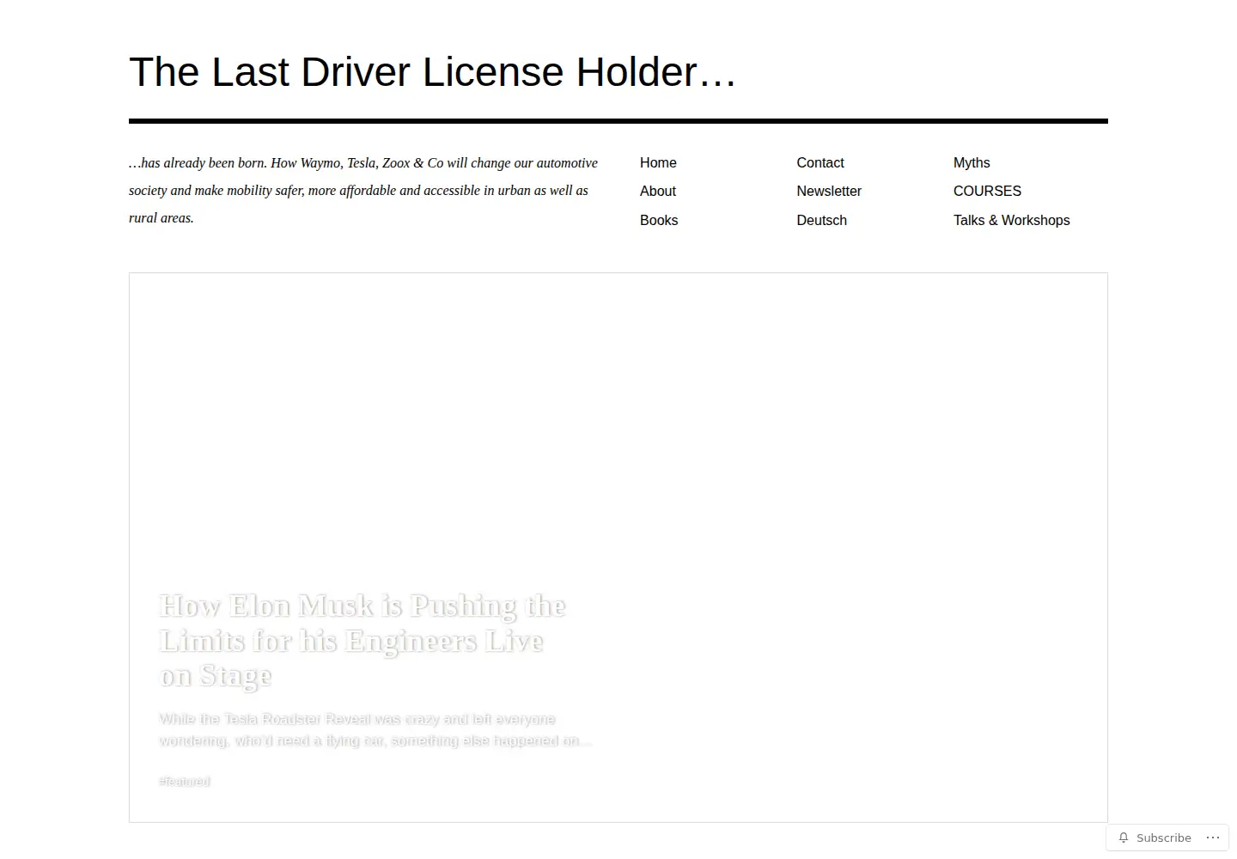1237x859 pixels.
Task: Open the Newsletter menu link
Action: pos(829,191)
